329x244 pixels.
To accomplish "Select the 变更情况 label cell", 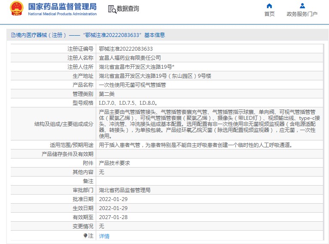I will (x=83, y=226).
